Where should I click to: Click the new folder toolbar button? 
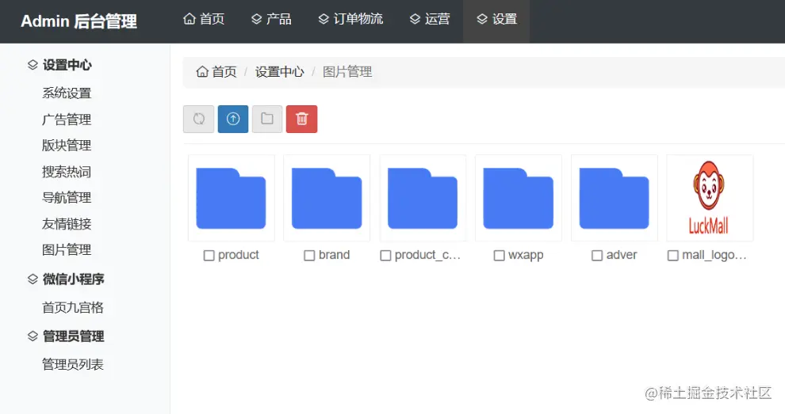(267, 119)
